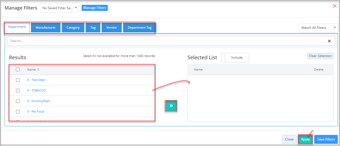Tick the select-all checkbox in Results header
This screenshot has width=340, height=146.
point(18,70)
